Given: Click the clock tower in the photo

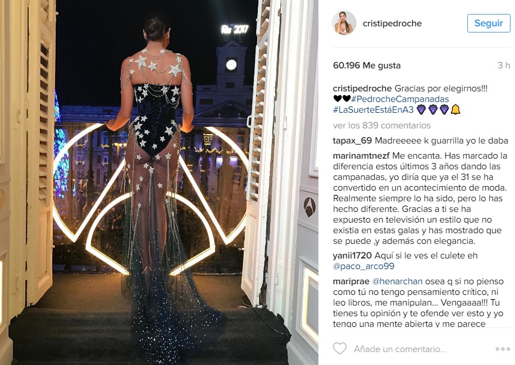Looking at the screenshot, I should [x=231, y=66].
